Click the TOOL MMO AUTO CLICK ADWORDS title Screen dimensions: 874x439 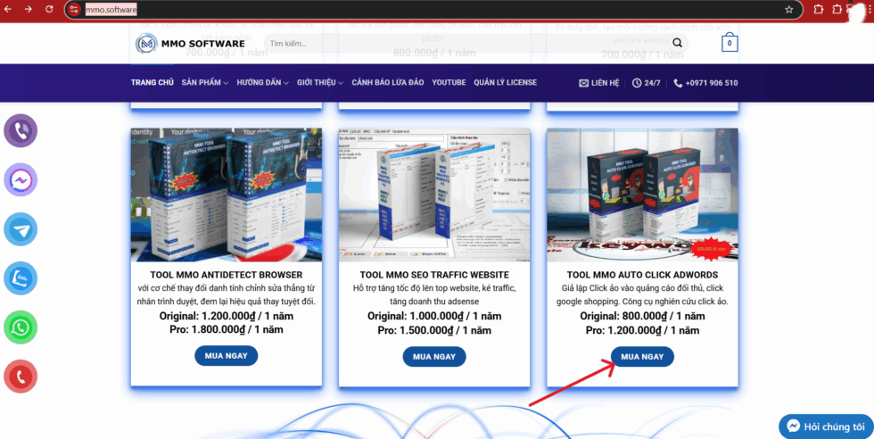tap(642, 275)
